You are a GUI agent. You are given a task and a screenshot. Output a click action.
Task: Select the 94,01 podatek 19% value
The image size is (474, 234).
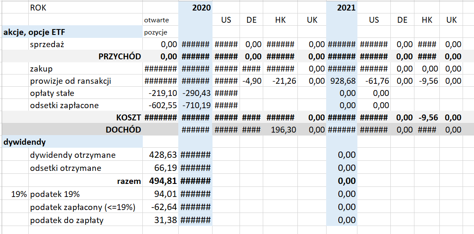tap(161, 194)
